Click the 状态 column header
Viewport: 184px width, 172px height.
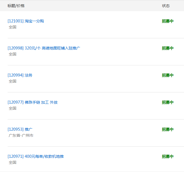tap(166, 6)
